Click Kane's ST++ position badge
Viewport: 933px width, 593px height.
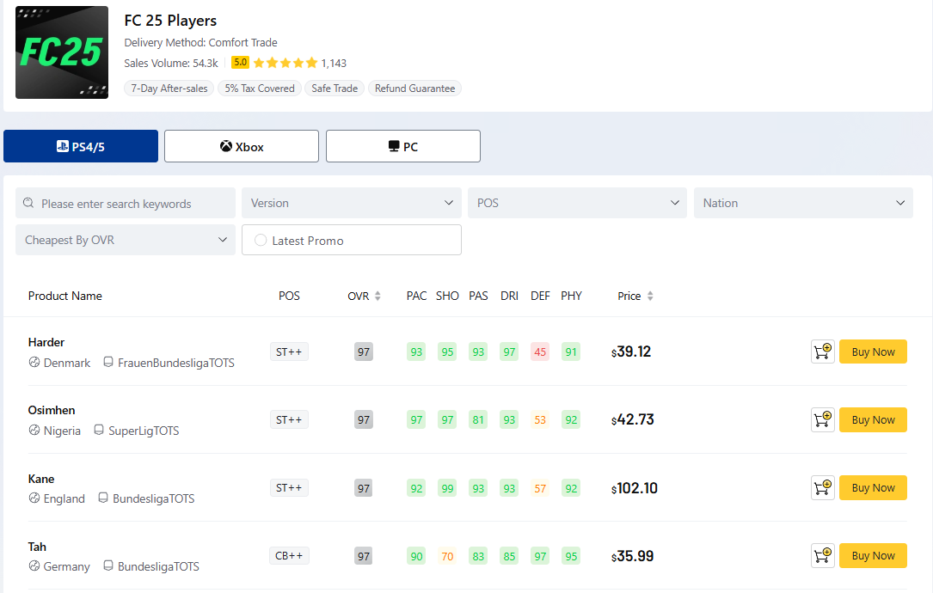point(289,488)
